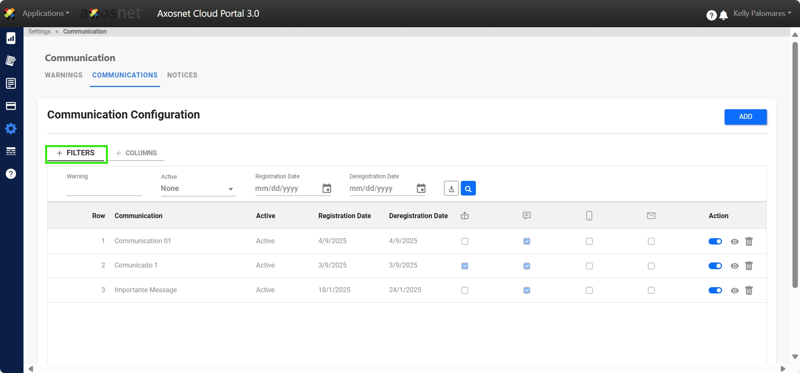800x373 pixels.
Task: Open the dashboard chart icon in sidebar
Action: tap(11, 38)
